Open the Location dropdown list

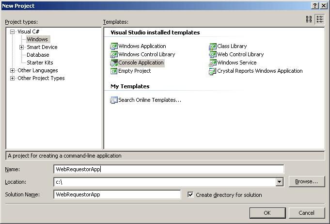tap(279, 182)
